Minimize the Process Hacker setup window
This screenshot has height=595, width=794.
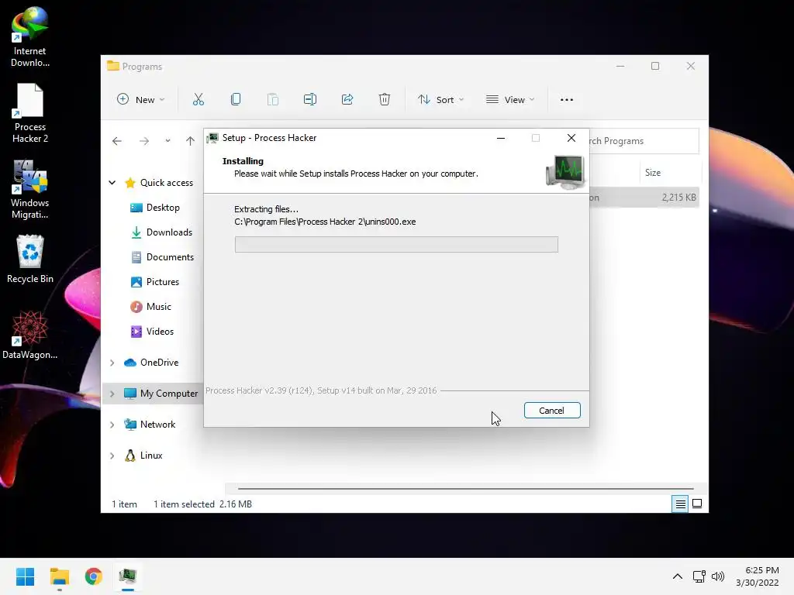pos(501,138)
